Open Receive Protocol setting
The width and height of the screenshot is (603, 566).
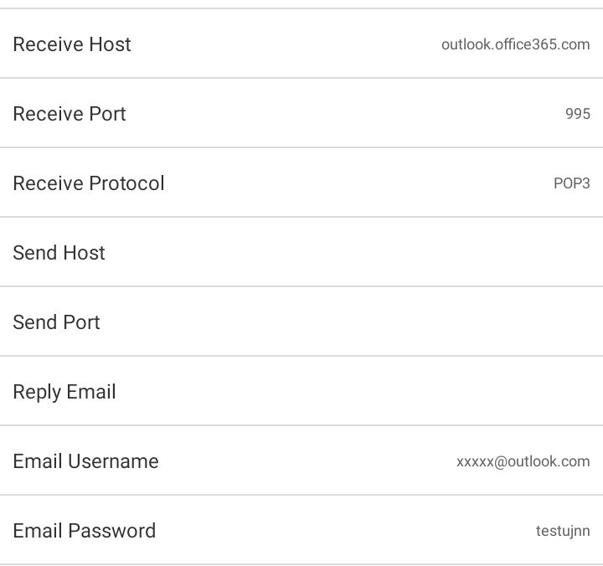[x=301, y=183]
